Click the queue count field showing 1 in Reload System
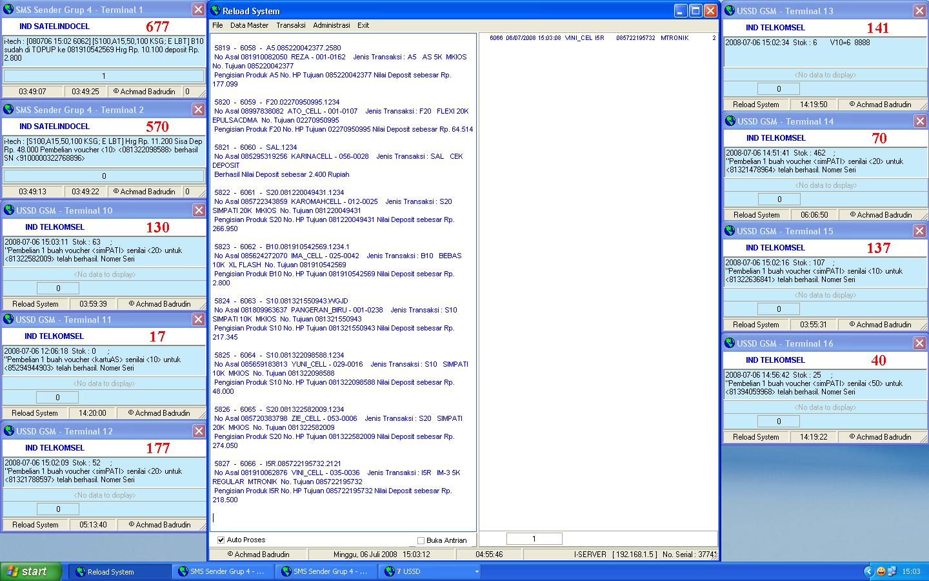 (x=534, y=538)
